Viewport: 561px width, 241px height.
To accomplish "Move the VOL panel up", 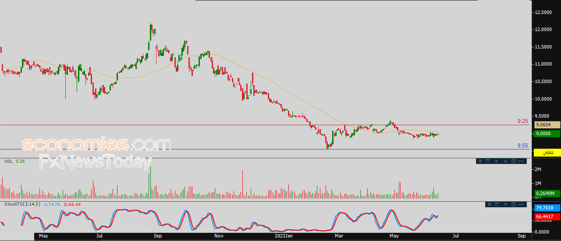I will pos(497,161).
